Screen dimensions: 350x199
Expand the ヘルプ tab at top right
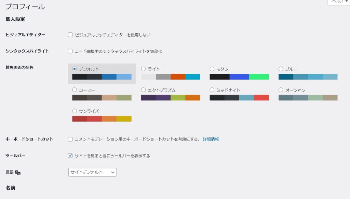click(338, 2)
